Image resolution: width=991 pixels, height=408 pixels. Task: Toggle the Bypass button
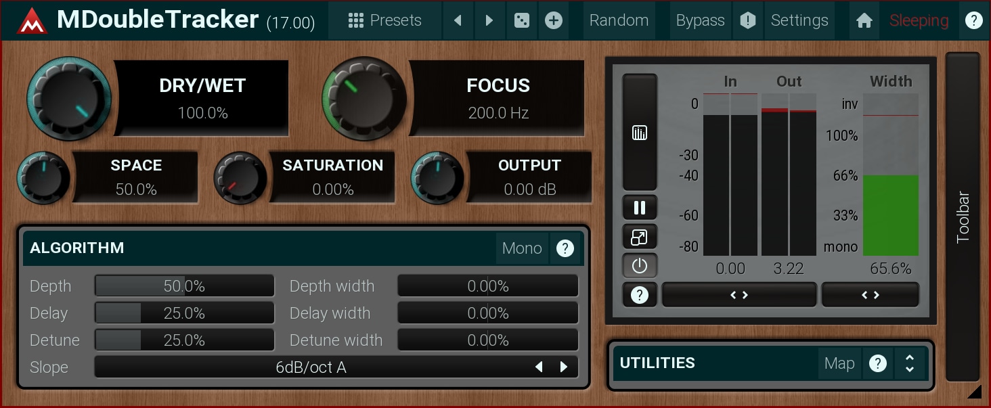tap(700, 21)
